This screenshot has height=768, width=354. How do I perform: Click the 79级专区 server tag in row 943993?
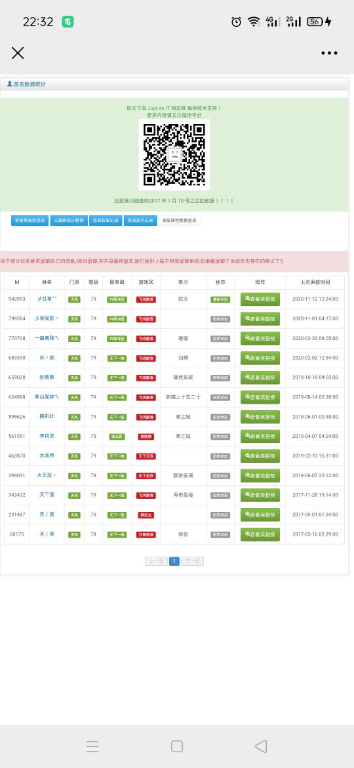coord(117,299)
